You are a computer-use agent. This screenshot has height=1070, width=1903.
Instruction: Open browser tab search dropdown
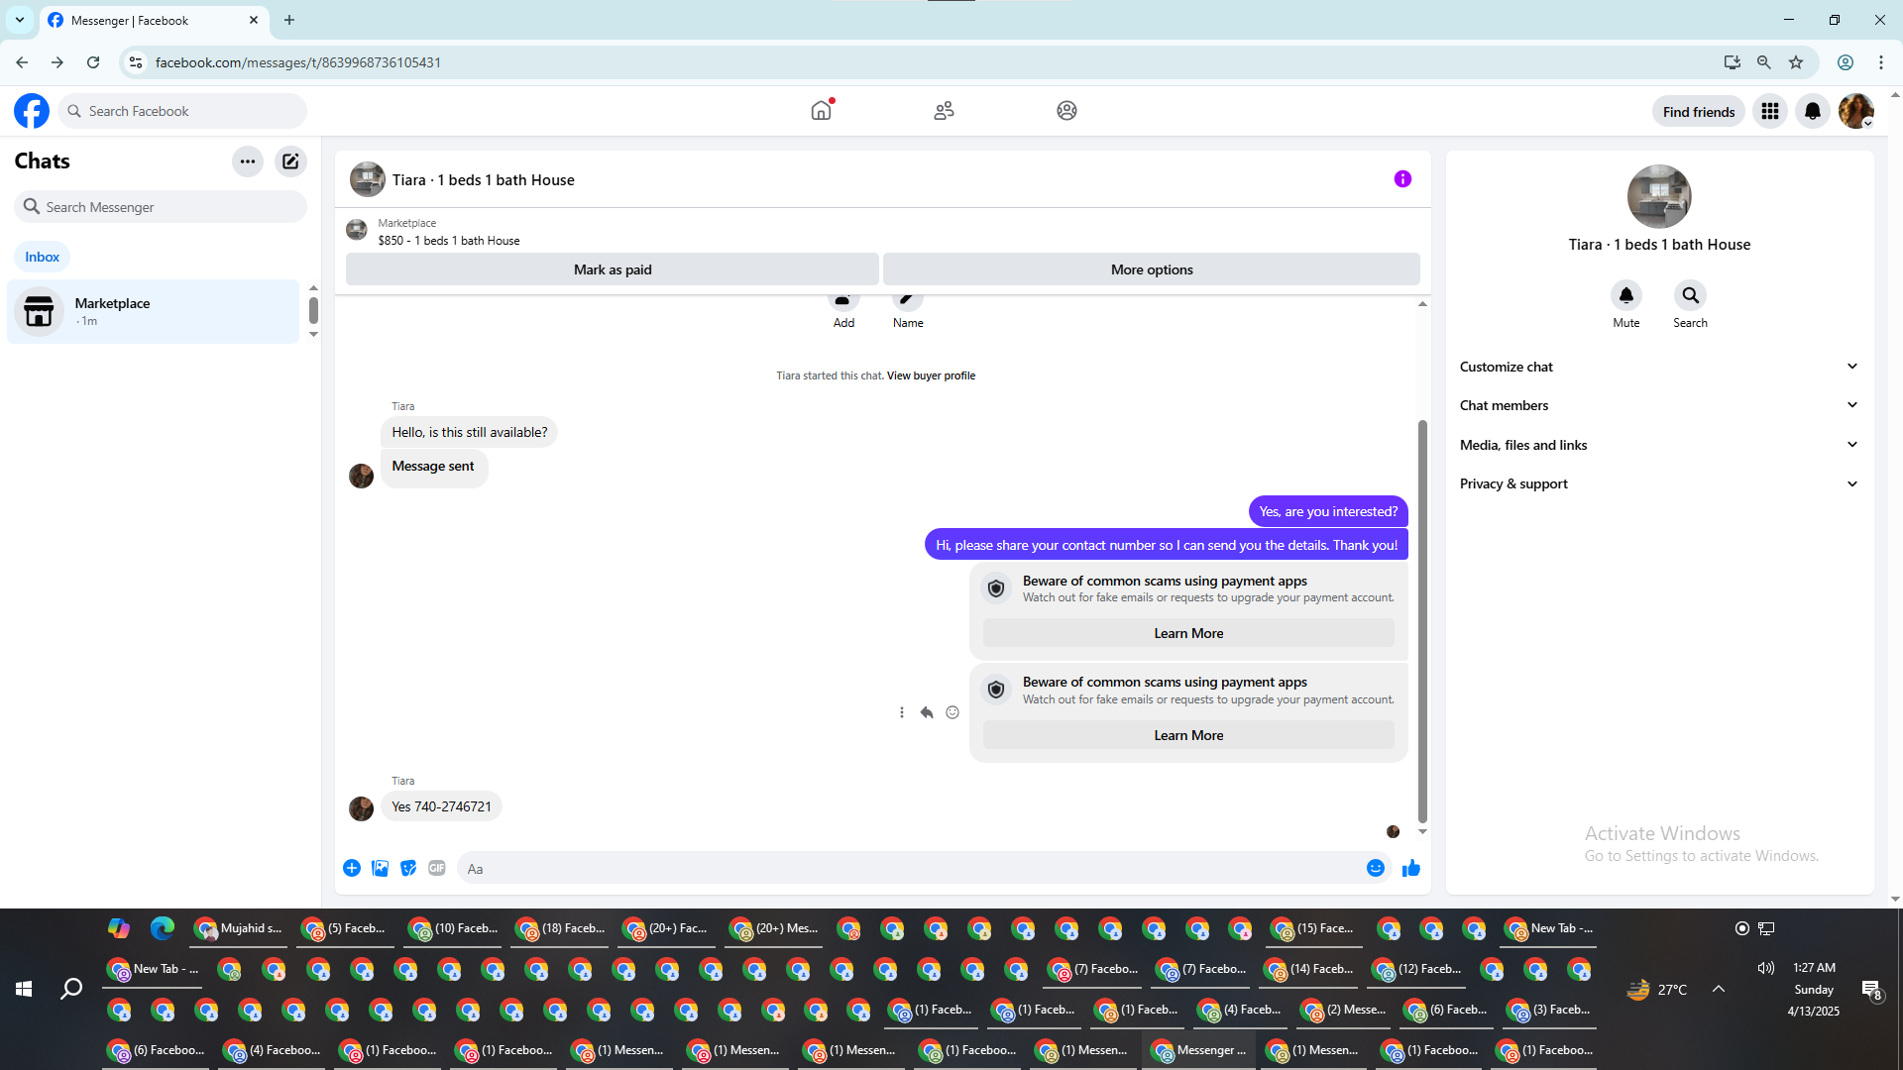(20, 20)
